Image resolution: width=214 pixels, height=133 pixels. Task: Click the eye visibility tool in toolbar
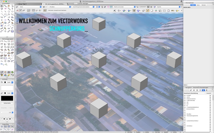pos(148,11)
